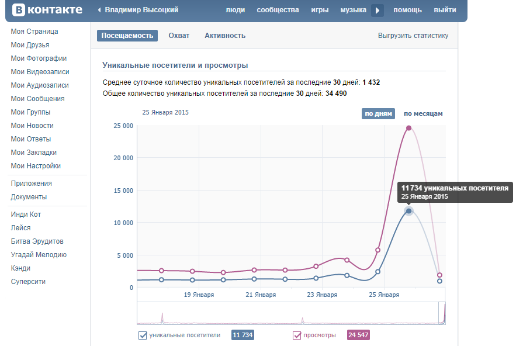The width and height of the screenshot is (516, 346).
Task: Open Приложения in sidebar
Action: [31, 184]
